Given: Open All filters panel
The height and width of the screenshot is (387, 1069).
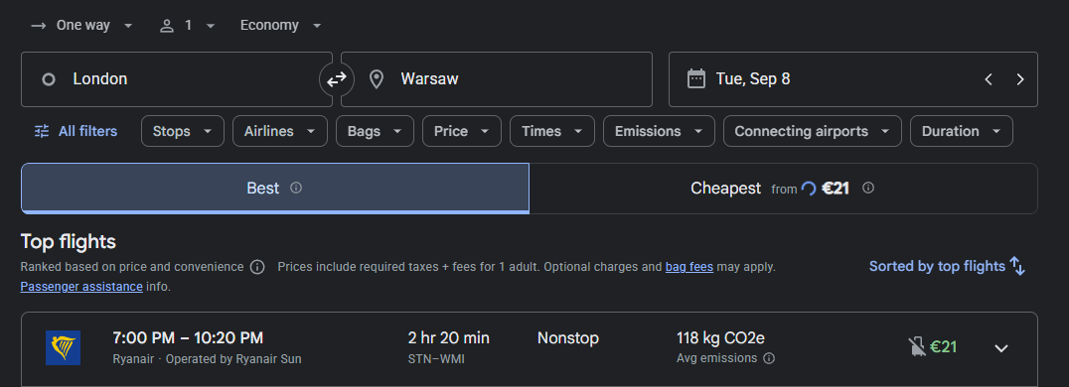Looking at the screenshot, I should click(x=76, y=132).
